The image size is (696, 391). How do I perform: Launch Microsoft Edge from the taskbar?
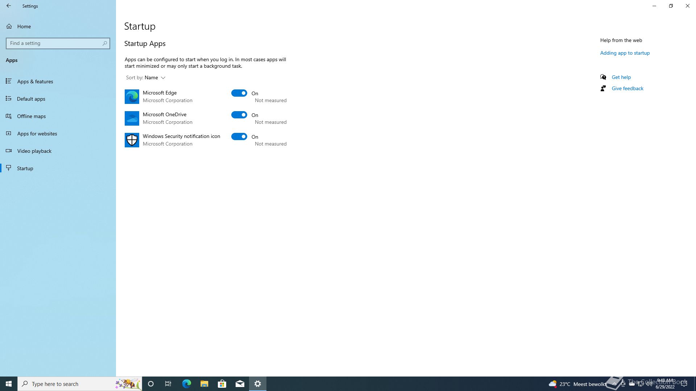point(186,384)
